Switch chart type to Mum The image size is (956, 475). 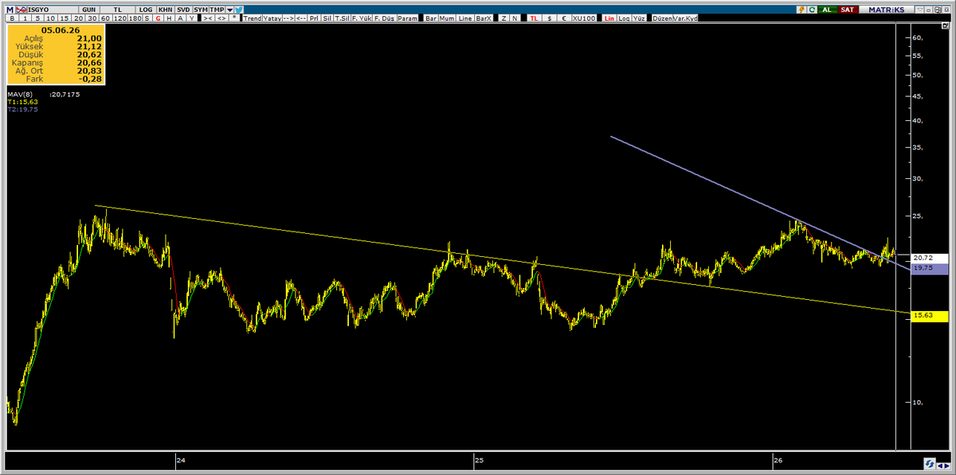pyautogui.click(x=447, y=18)
